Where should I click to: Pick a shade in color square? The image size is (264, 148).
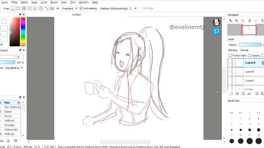point(15,32)
